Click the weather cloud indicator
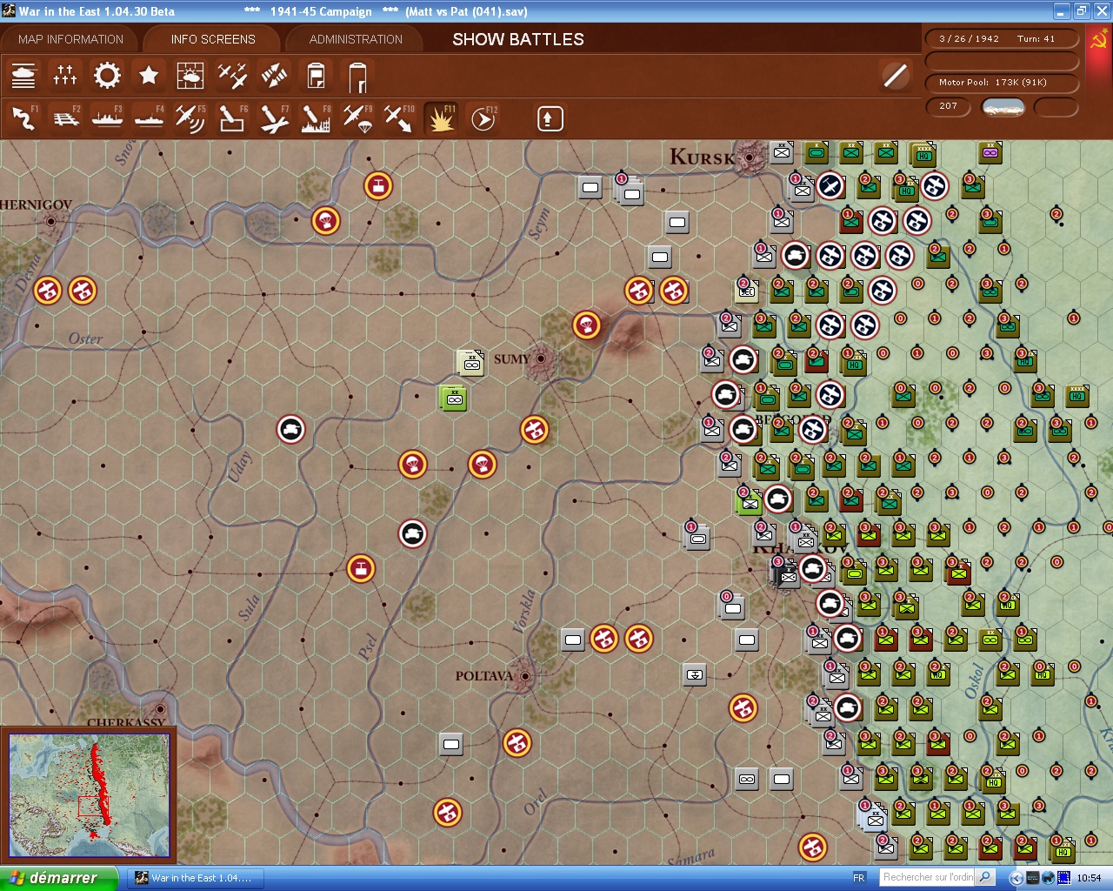The height and width of the screenshot is (891, 1113). tap(1003, 107)
